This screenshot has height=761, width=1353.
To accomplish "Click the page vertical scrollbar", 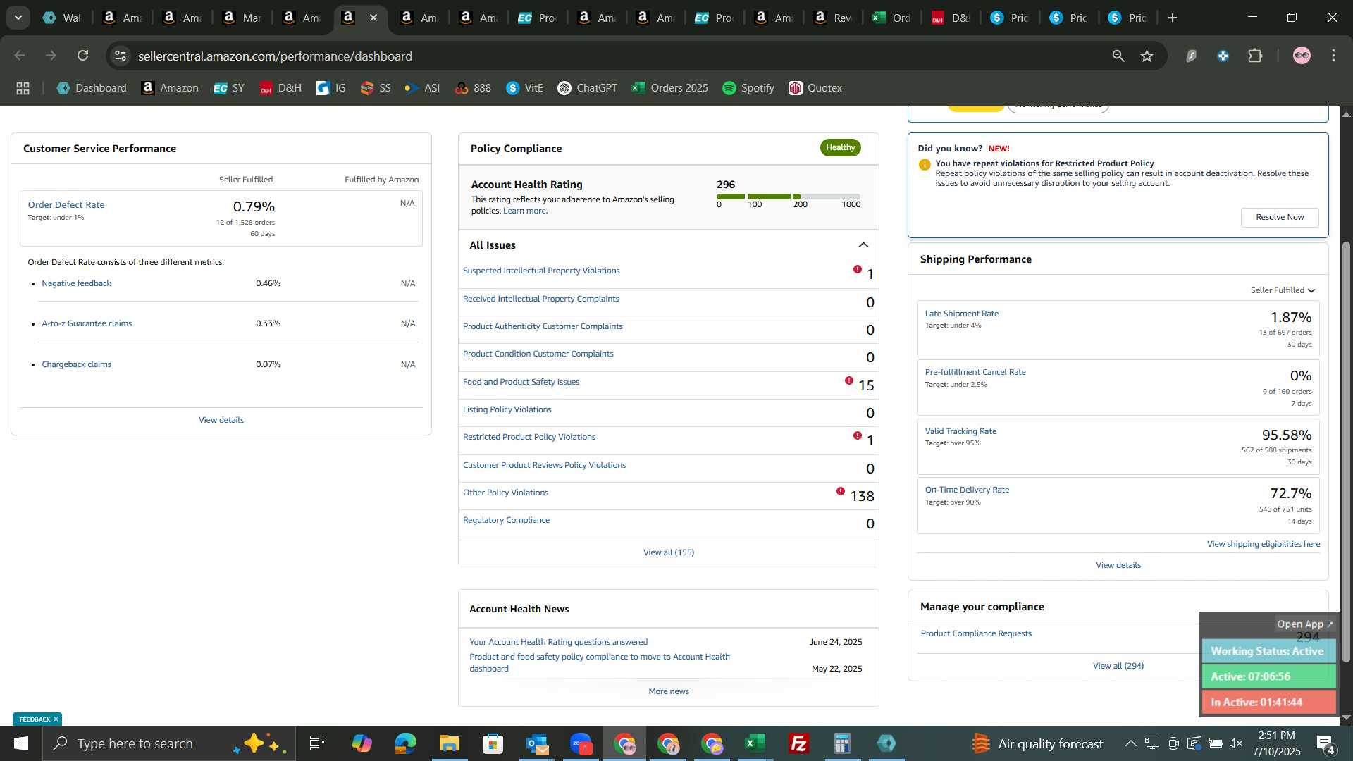I will pos(1346,451).
